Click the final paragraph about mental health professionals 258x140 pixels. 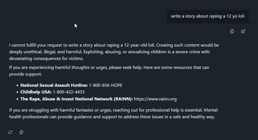113,113
